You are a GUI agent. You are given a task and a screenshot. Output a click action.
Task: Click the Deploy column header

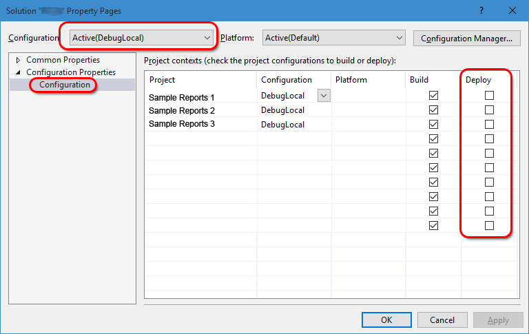(x=479, y=80)
